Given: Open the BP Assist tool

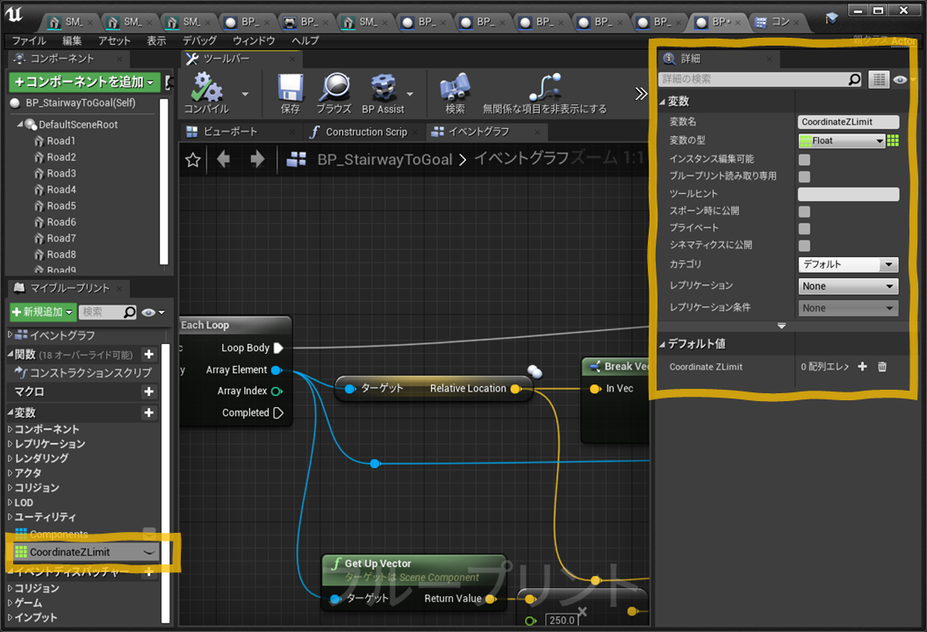Looking at the screenshot, I should (x=383, y=93).
